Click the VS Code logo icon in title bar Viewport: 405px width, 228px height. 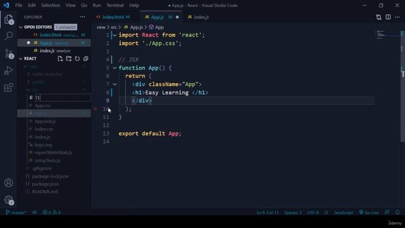click(x=6, y=5)
